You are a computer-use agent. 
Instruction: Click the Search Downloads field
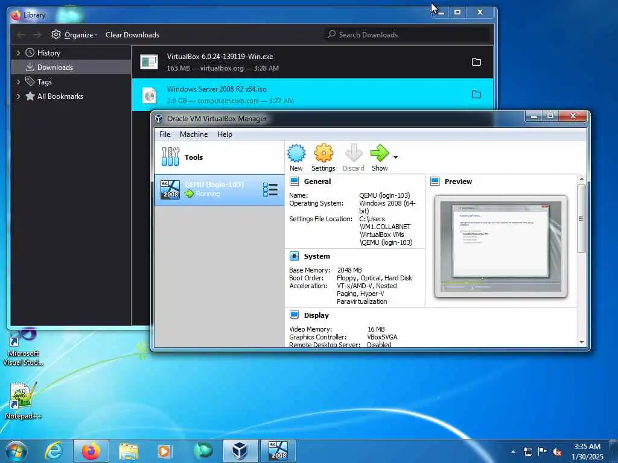click(407, 34)
